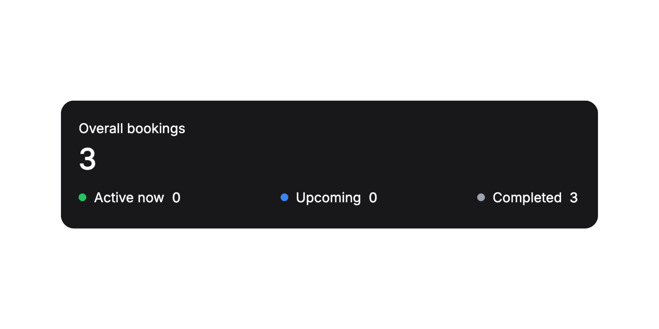Select the gray indicator beside Completed
Viewport: 659px width, 329px height.
coord(481,197)
